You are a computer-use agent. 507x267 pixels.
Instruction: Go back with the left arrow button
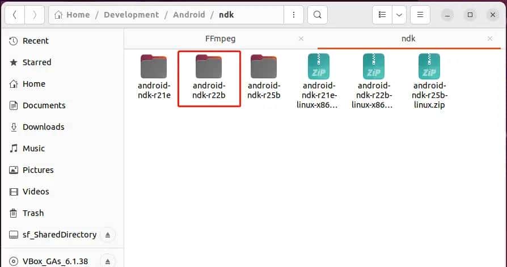(x=15, y=15)
